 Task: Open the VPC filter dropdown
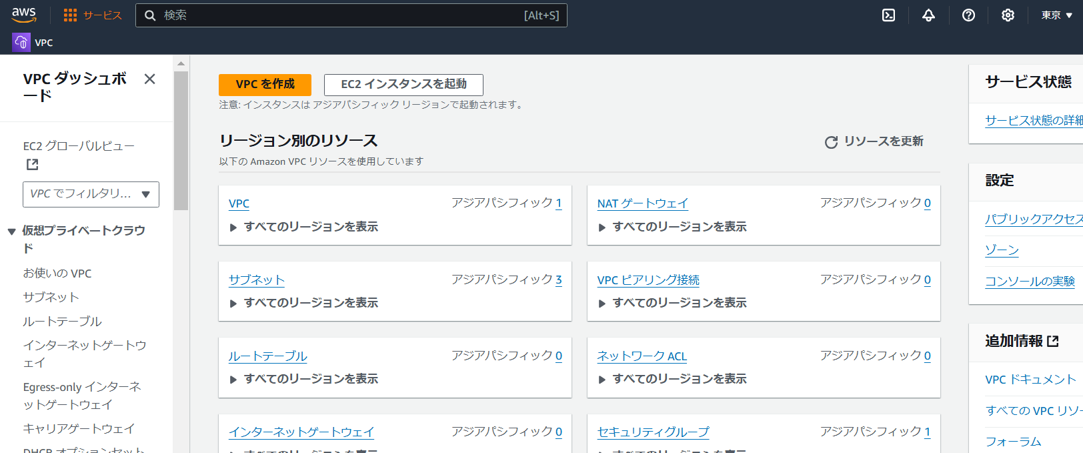(x=91, y=194)
